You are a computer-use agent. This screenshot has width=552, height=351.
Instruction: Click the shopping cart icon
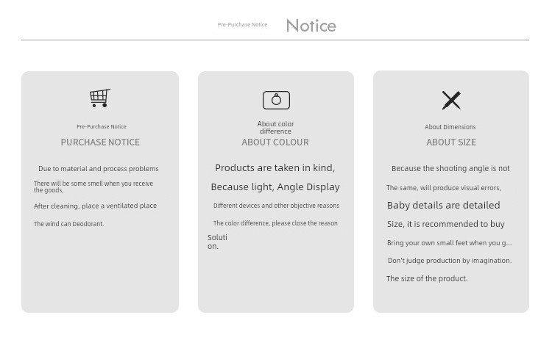(100, 98)
